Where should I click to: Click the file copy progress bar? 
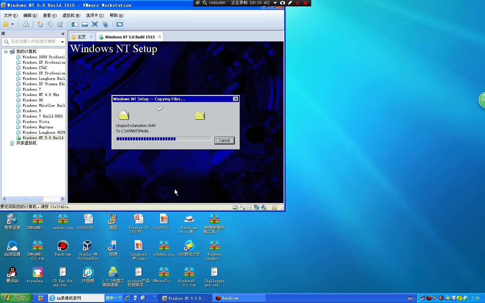coord(164,139)
